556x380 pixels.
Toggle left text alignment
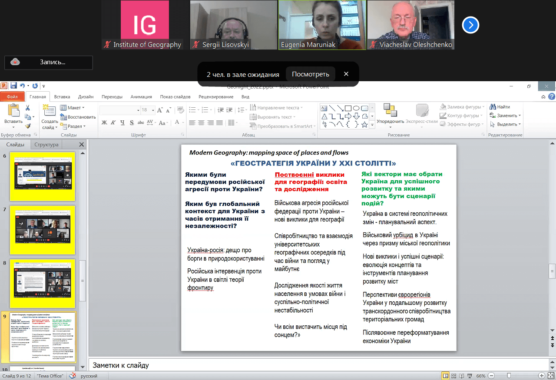(192, 123)
